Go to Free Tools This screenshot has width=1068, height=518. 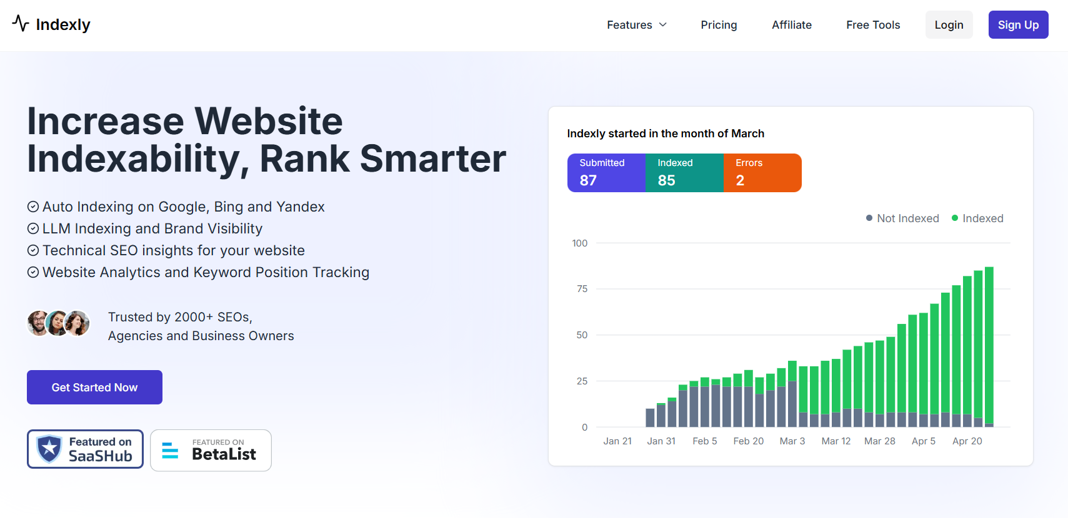(x=873, y=25)
